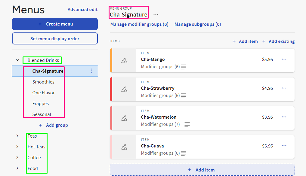Screen dimensions: 306x176
Task: Open the Cha-Mango item options ellipsis
Action: (x=284, y=59)
